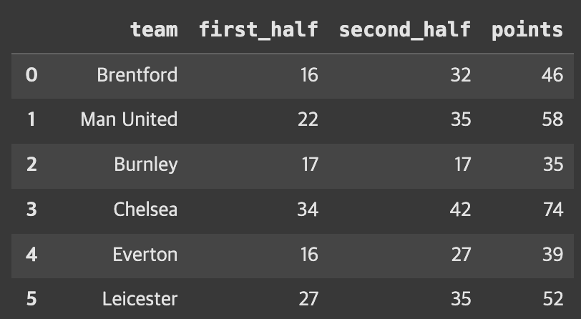Click the second_half column header
This screenshot has width=581, height=319.
pos(405,29)
